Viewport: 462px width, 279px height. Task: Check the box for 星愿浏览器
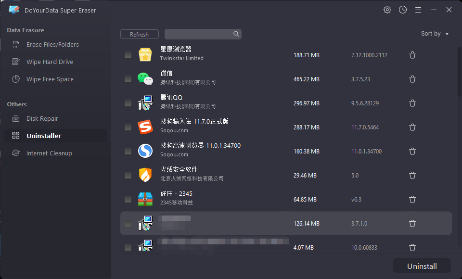(x=128, y=55)
